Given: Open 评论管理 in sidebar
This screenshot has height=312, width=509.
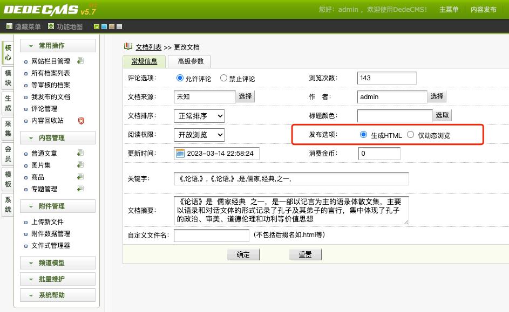Looking at the screenshot, I should (44, 108).
